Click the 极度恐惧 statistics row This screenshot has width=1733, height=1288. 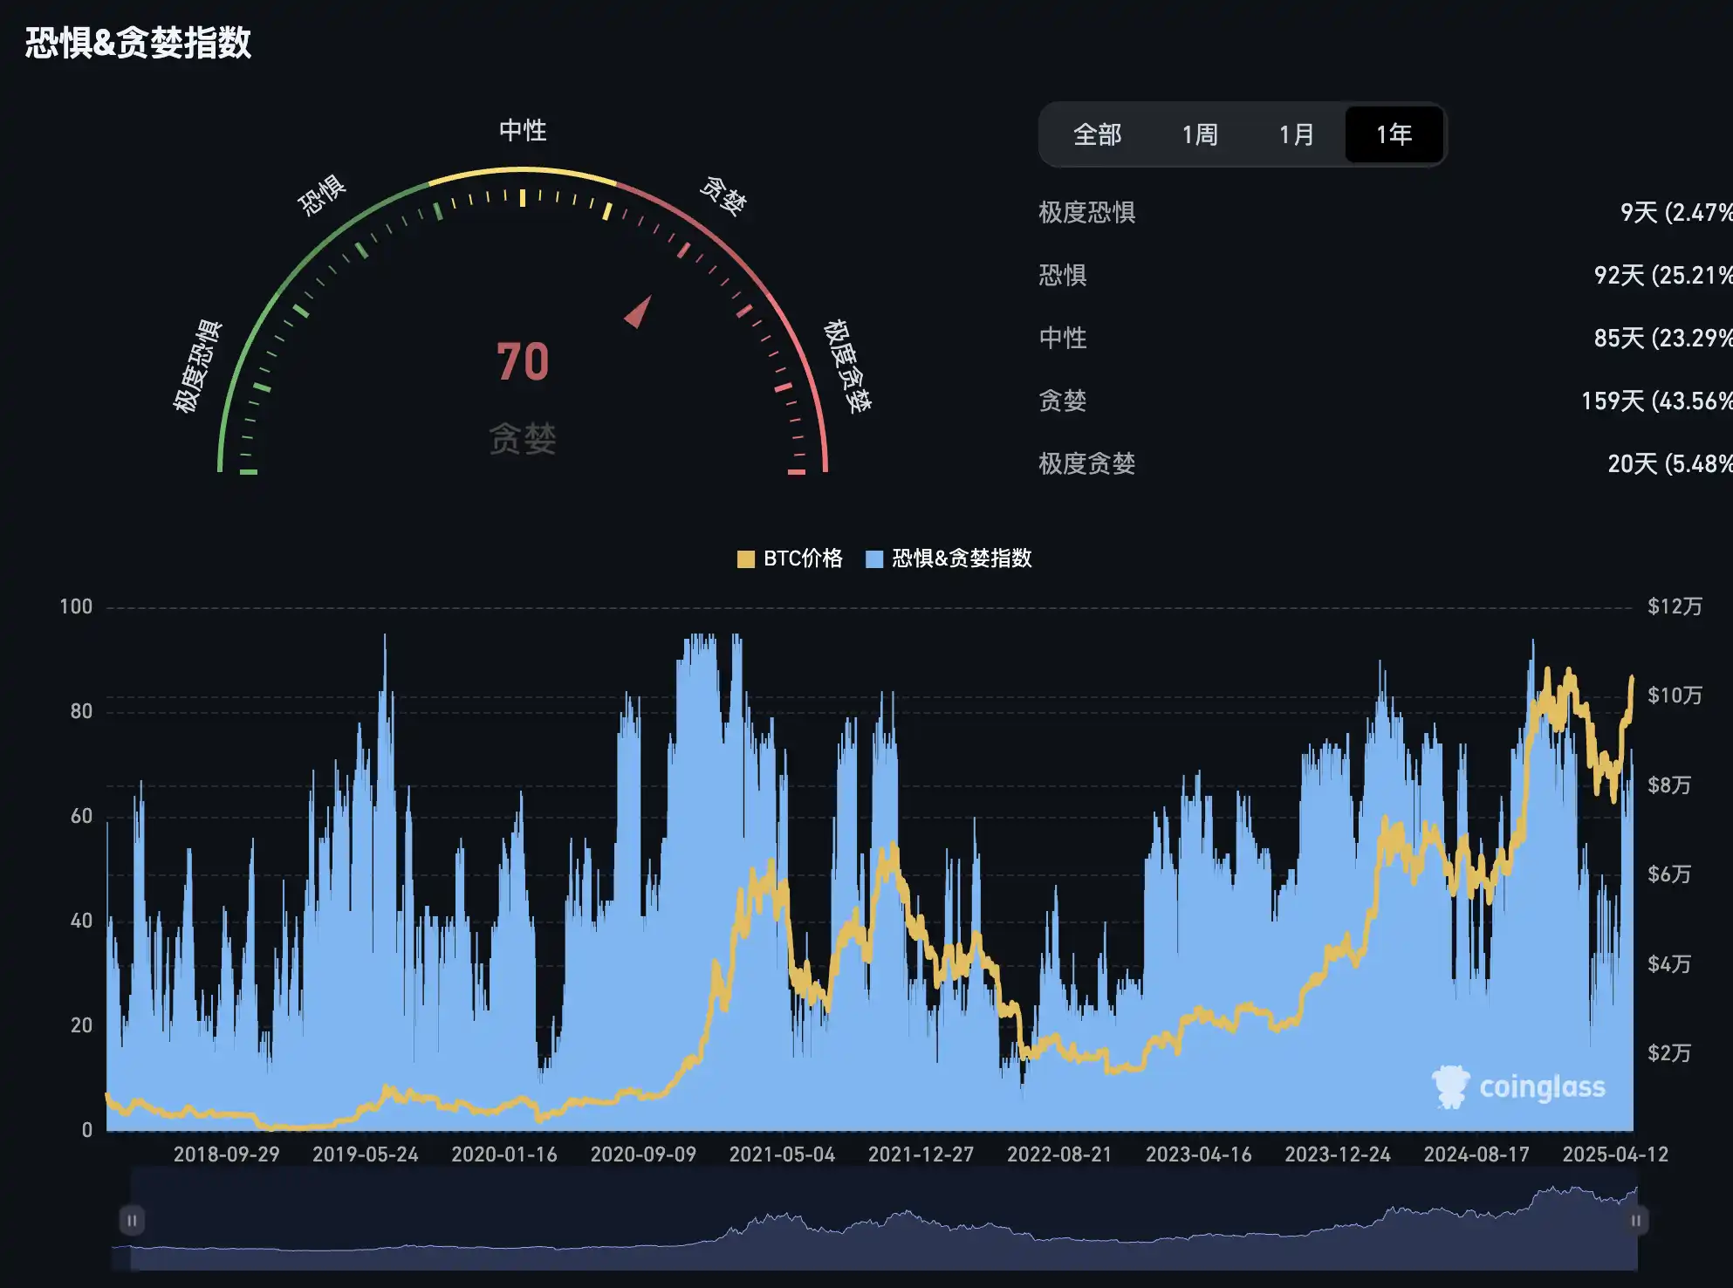(x=1086, y=212)
